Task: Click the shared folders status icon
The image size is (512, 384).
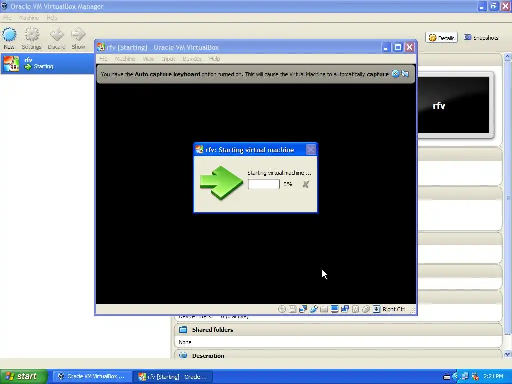Action: (324, 309)
